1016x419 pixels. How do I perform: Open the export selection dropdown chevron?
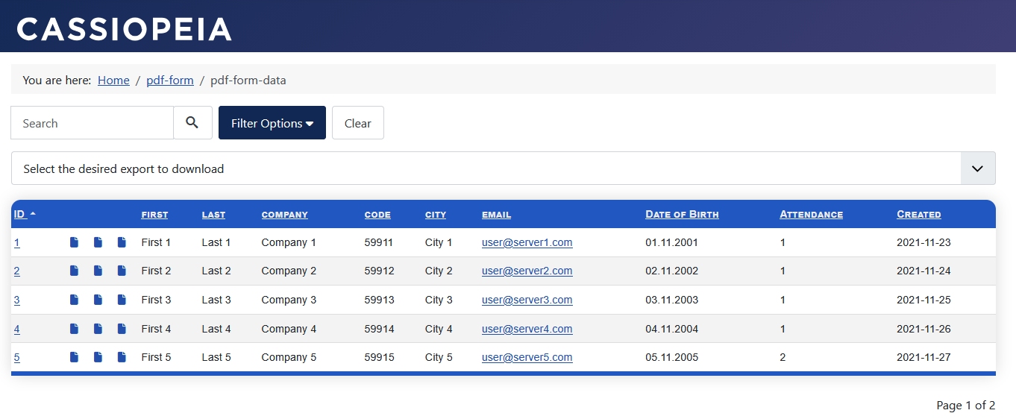pos(978,168)
